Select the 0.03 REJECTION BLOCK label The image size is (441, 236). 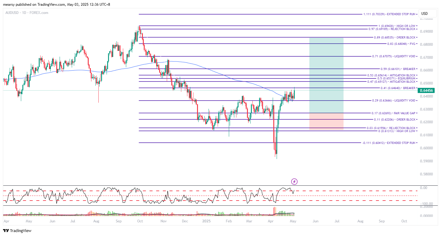coord(392,128)
